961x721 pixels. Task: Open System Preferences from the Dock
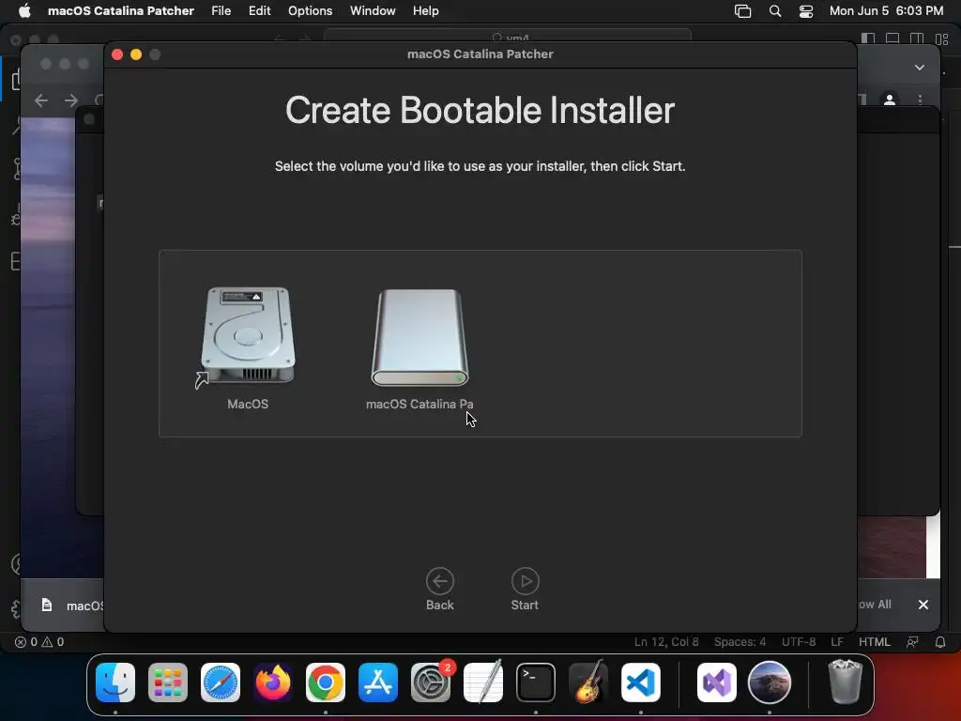(x=430, y=683)
